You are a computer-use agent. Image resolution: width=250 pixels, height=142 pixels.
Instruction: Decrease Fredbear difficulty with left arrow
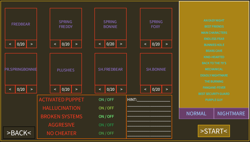point(10,44)
